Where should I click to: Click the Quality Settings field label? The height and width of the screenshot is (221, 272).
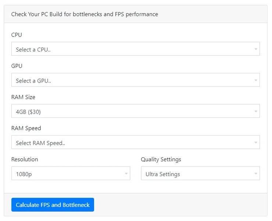tap(161, 159)
